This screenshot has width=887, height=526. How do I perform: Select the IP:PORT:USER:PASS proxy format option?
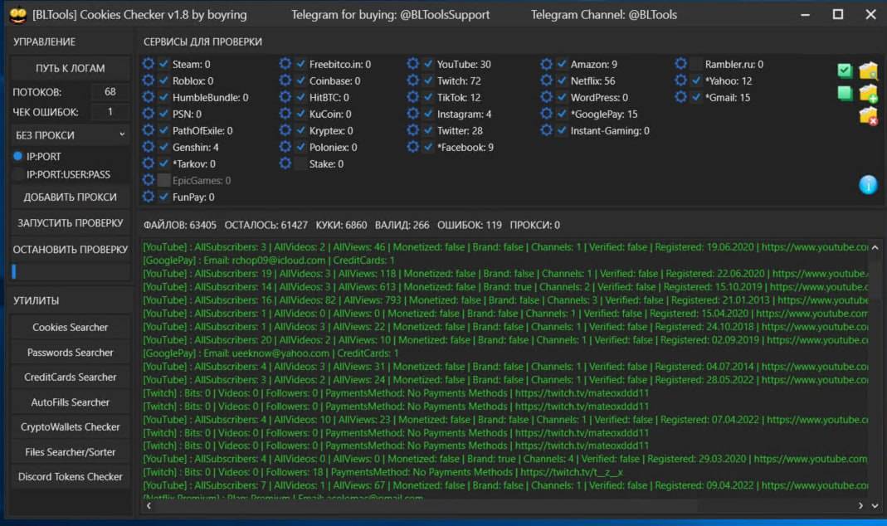[18, 174]
